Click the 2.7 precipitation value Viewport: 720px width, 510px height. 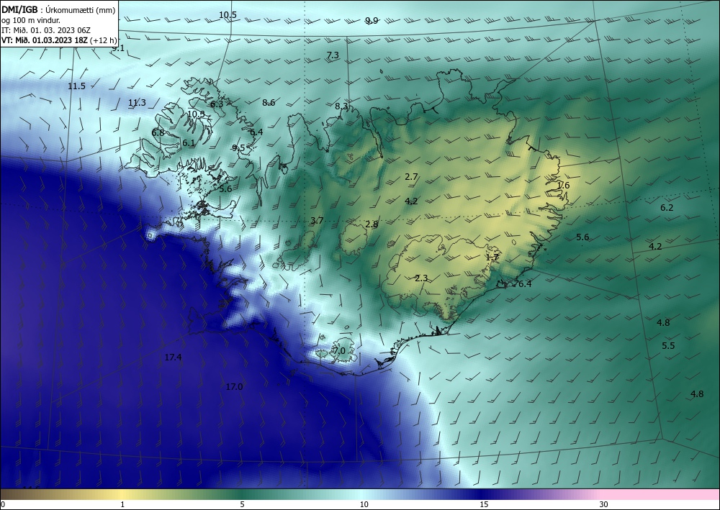[x=411, y=176]
